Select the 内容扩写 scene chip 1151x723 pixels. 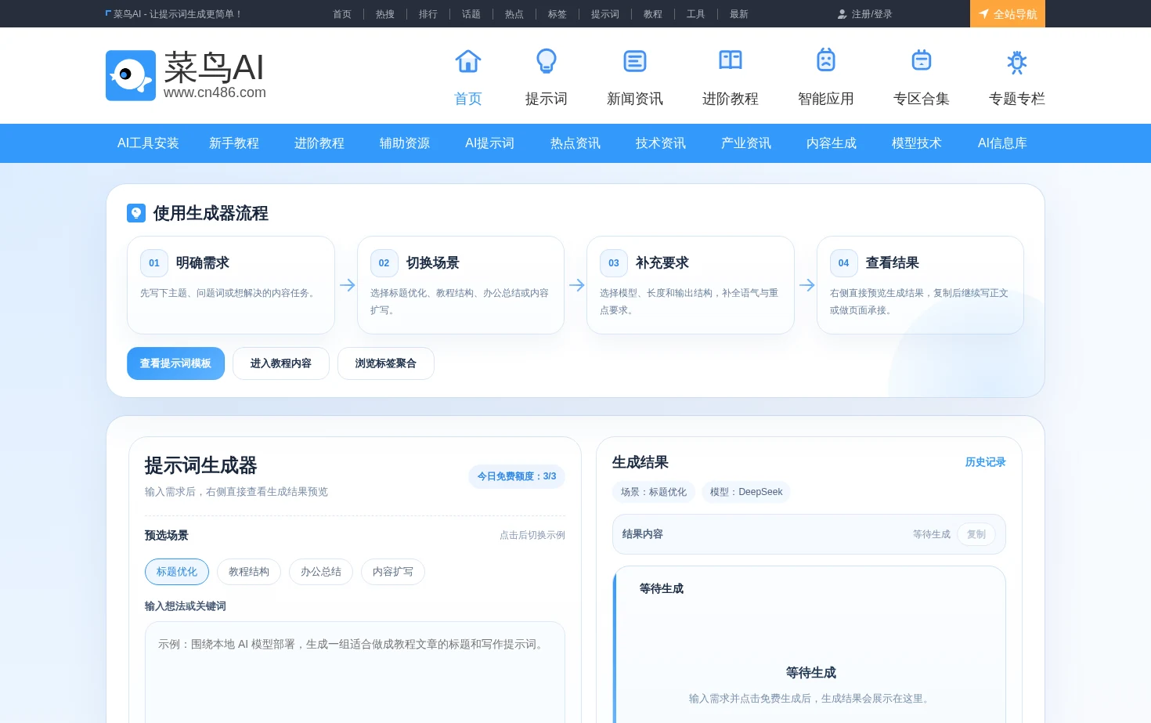click(393, 572)
